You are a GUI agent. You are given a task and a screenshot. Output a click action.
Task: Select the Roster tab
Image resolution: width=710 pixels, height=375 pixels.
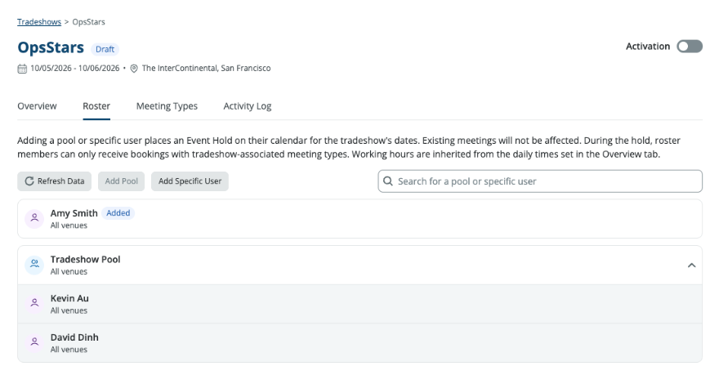[x=96, y=106]
